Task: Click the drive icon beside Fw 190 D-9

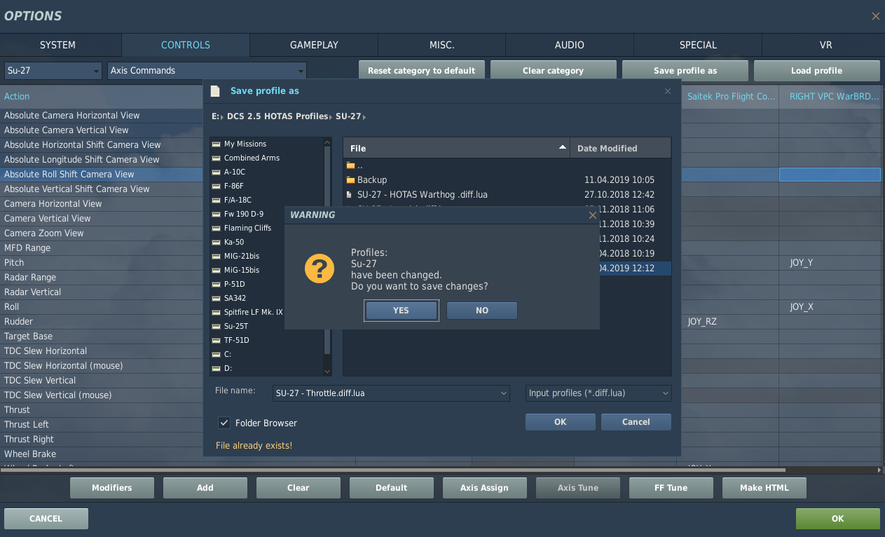Action: pos(217,214)
